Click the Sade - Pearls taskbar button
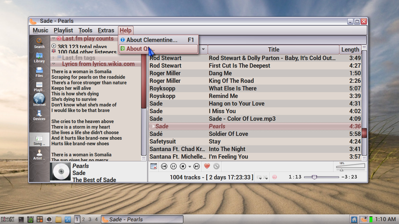399x224 pixels. click(142, 219)
